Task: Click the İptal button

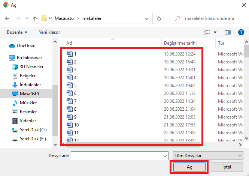Action: [227, 166]
